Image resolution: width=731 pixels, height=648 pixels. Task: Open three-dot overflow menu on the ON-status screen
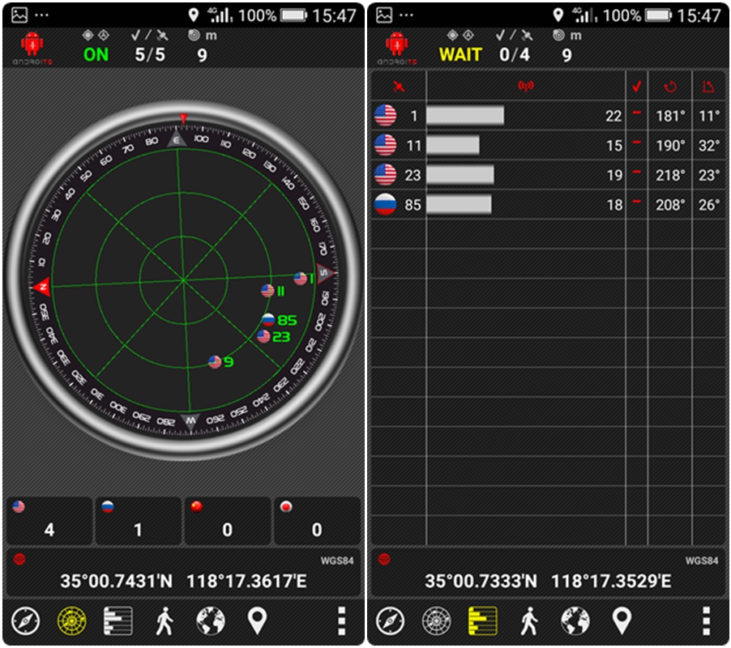click(x=341, y=620)
